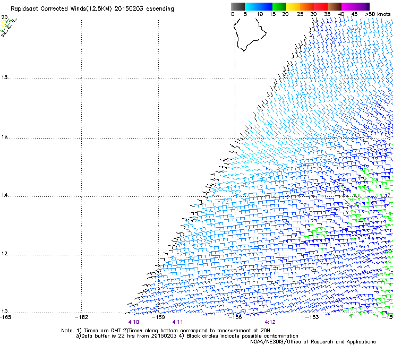
Task: Click the Hawaii Big Island coastline outline
Action: click(250, 34)
